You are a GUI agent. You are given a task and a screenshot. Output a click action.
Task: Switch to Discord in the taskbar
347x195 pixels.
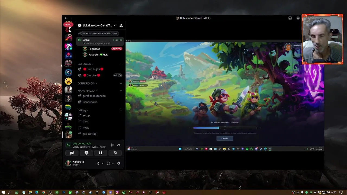click(110, 192)
